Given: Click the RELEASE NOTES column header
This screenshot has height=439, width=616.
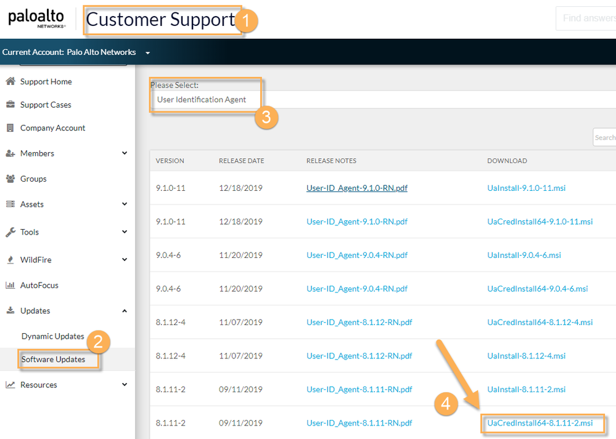Looking at the screenshot, I should (x=331, y=161).
